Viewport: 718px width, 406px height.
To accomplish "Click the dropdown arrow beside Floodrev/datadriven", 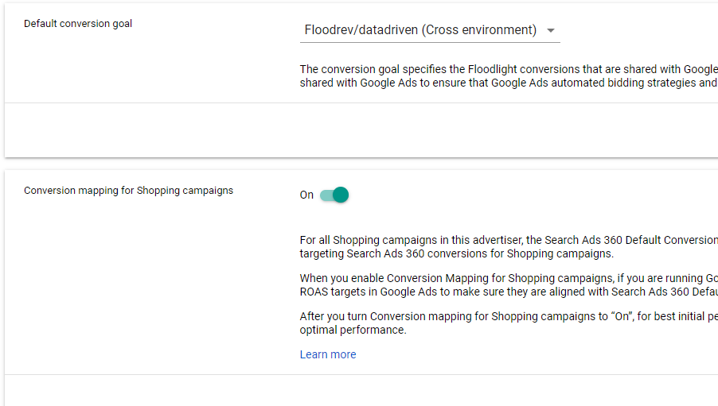I will 551,31.
